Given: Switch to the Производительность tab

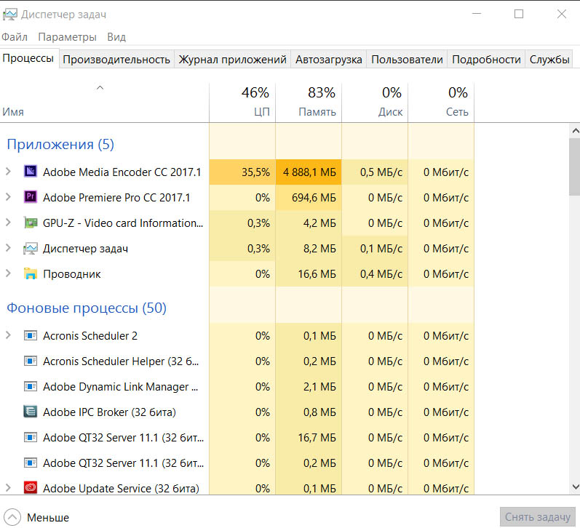Looking at the screenshot, I should pyautogui.click(x=116, y=59).
